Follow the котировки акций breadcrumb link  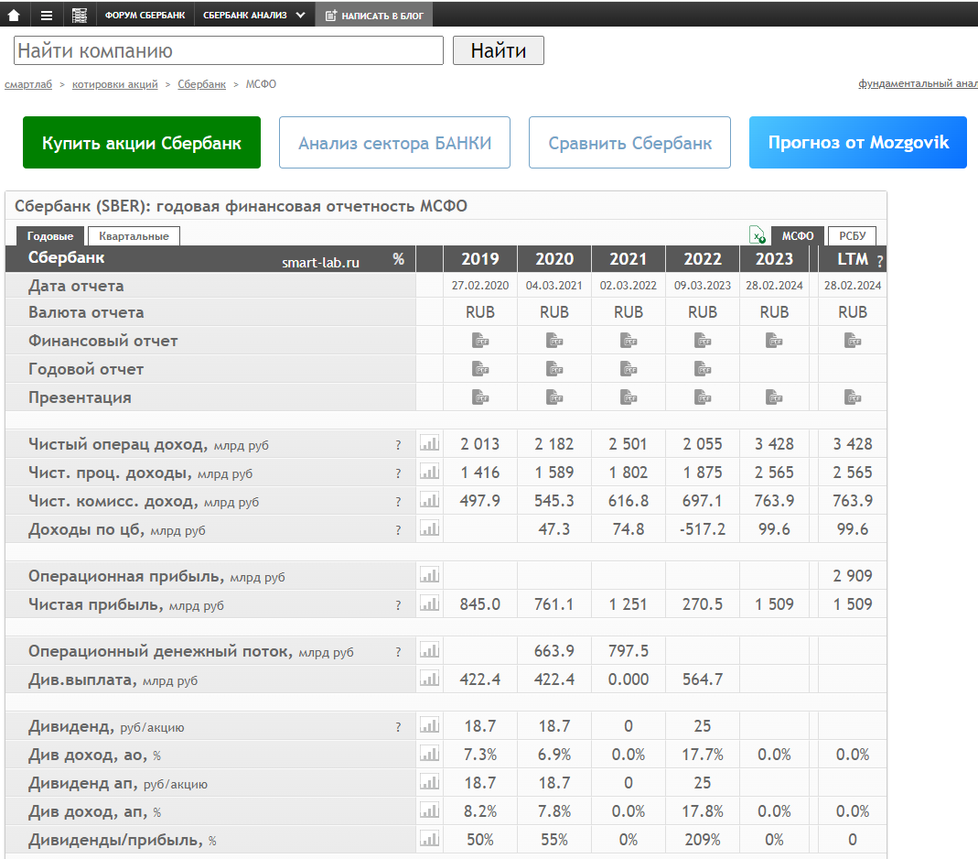(x=114, y=84)
